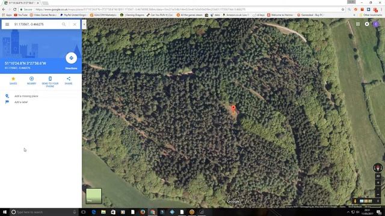Screen dimensions: 385x216
Task: Launch Microsoft Edge from the taskbar
Action: pos(94,212)
